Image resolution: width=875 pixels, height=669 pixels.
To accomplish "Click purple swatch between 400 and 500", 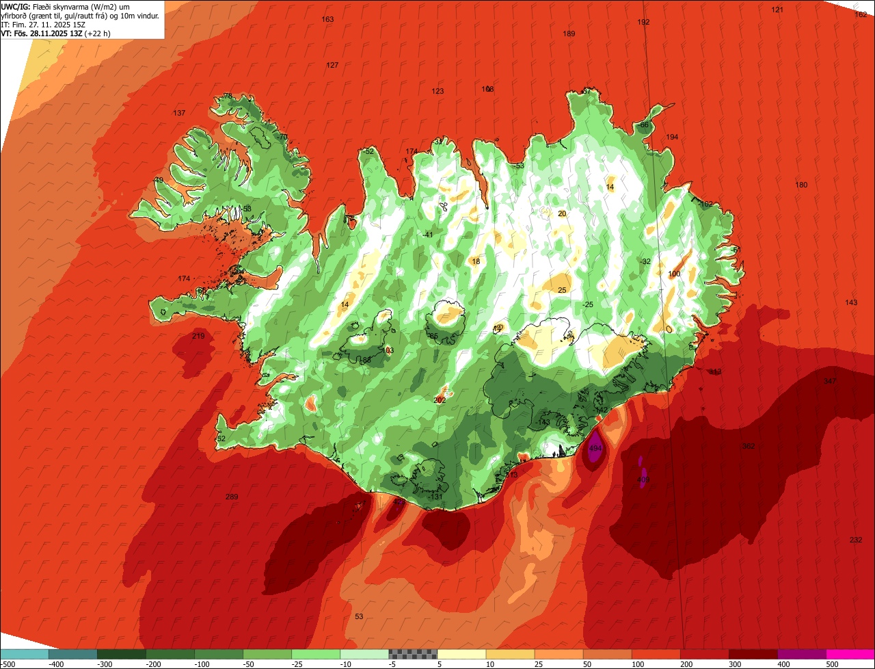I will point(801,655).
